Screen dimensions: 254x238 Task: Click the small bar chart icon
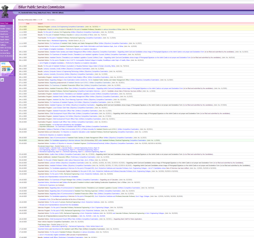pos(2,80)
